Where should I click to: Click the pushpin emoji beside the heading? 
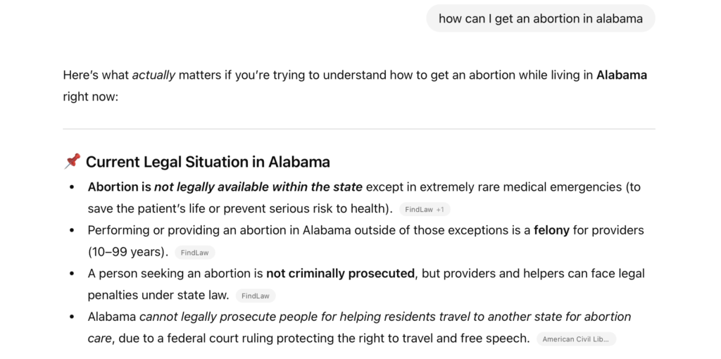72,162
